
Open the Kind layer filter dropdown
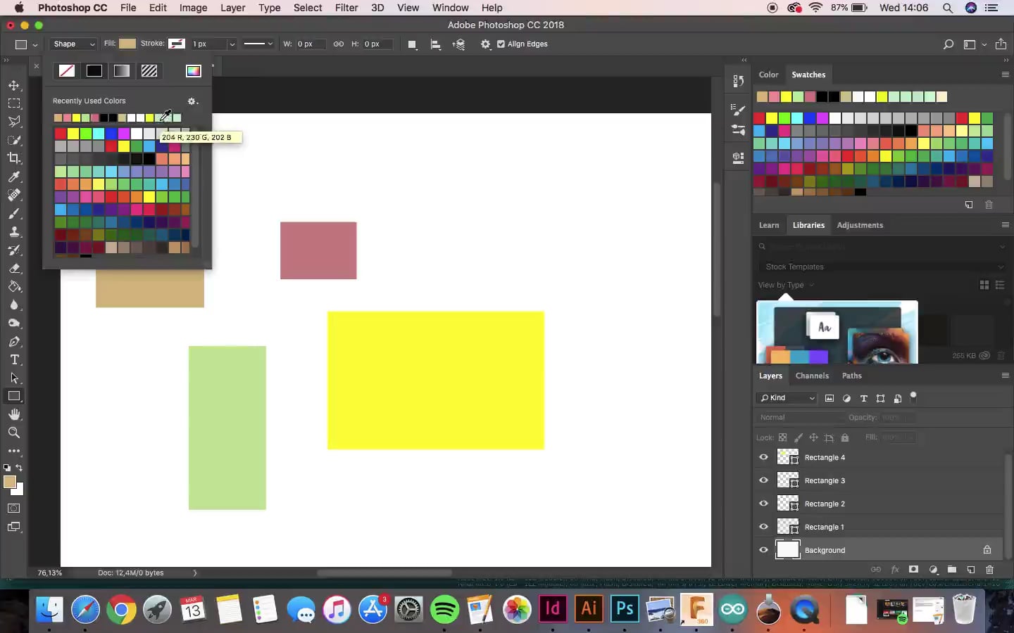pyautogui.click(x=787, y=398)
